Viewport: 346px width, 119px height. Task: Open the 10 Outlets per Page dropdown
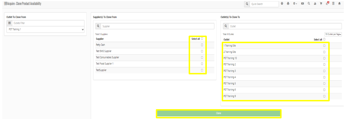(x=333, y=34)
